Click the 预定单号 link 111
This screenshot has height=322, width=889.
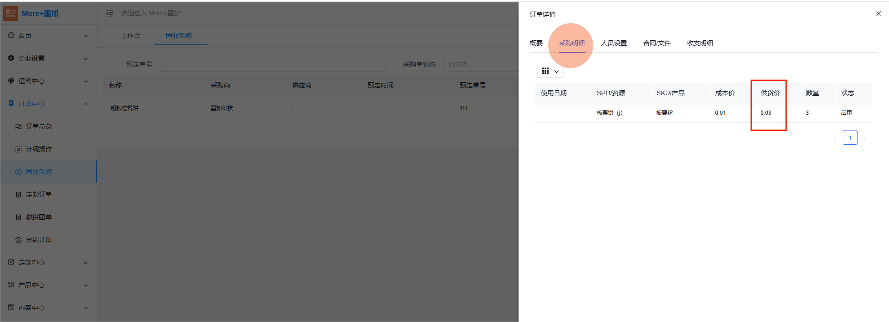point(463,108)
